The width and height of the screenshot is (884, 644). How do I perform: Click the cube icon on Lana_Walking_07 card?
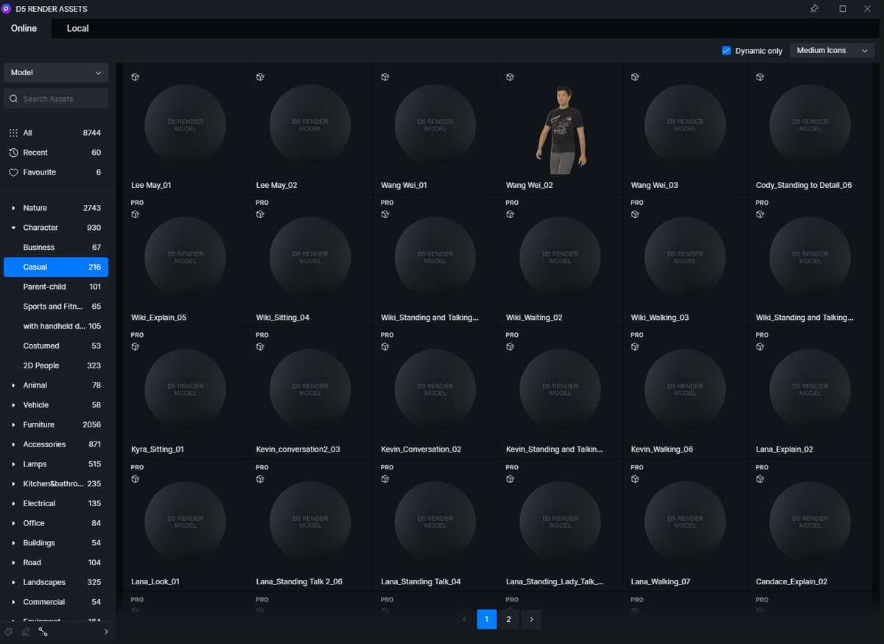[x=635, y=479]
